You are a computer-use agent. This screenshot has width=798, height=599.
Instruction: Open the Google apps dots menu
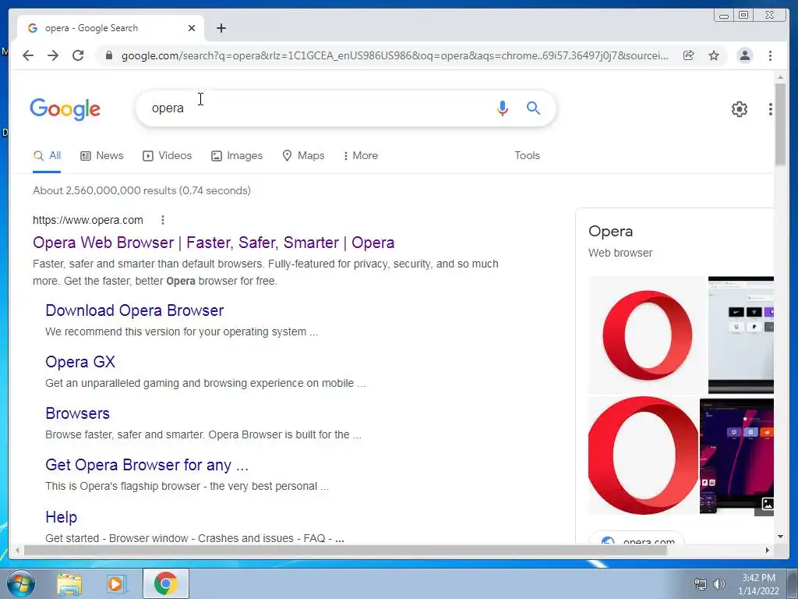771,109
